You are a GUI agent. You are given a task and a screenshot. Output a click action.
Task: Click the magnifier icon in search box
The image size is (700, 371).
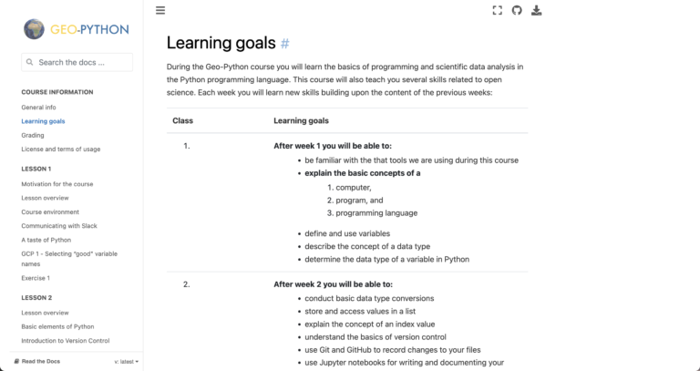(x=31, y=63)
